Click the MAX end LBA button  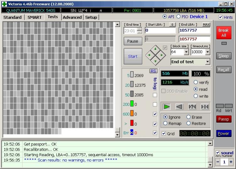click(206, 24)
